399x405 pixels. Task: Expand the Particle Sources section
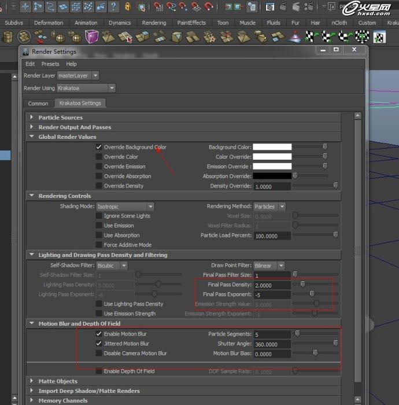pos(60,117)
